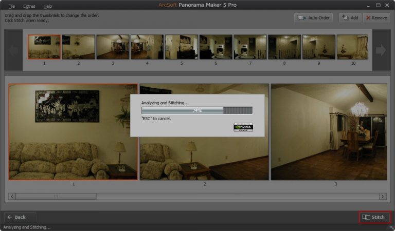395x231 pixels.
Task: Click the NVIDIA CUDA logo in the dialog
Action: pos(243,127)
